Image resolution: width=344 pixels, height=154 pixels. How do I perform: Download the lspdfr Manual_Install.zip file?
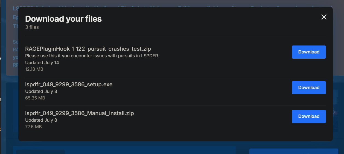coord(309,116)
